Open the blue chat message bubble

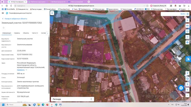tap(181, 88)
